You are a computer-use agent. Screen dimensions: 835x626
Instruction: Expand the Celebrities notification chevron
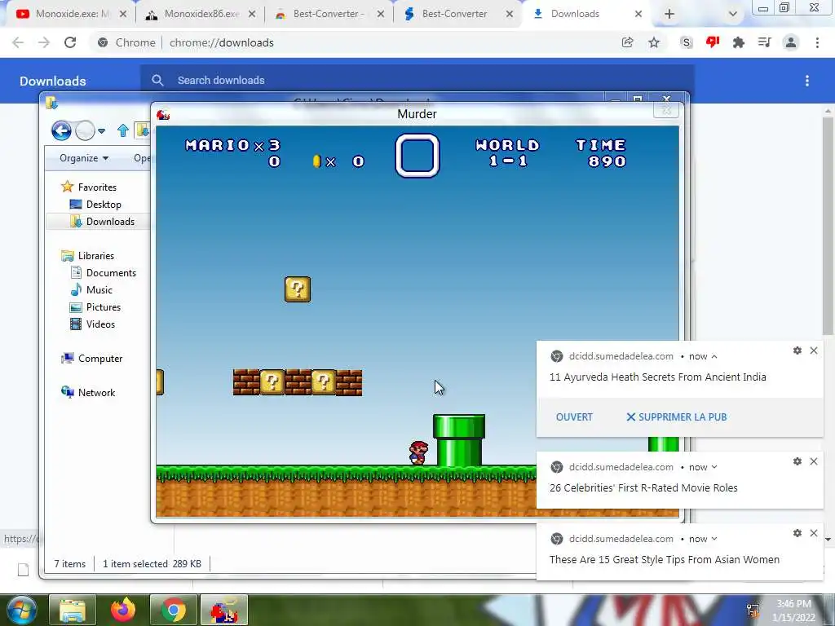click(x=714, y=467)
